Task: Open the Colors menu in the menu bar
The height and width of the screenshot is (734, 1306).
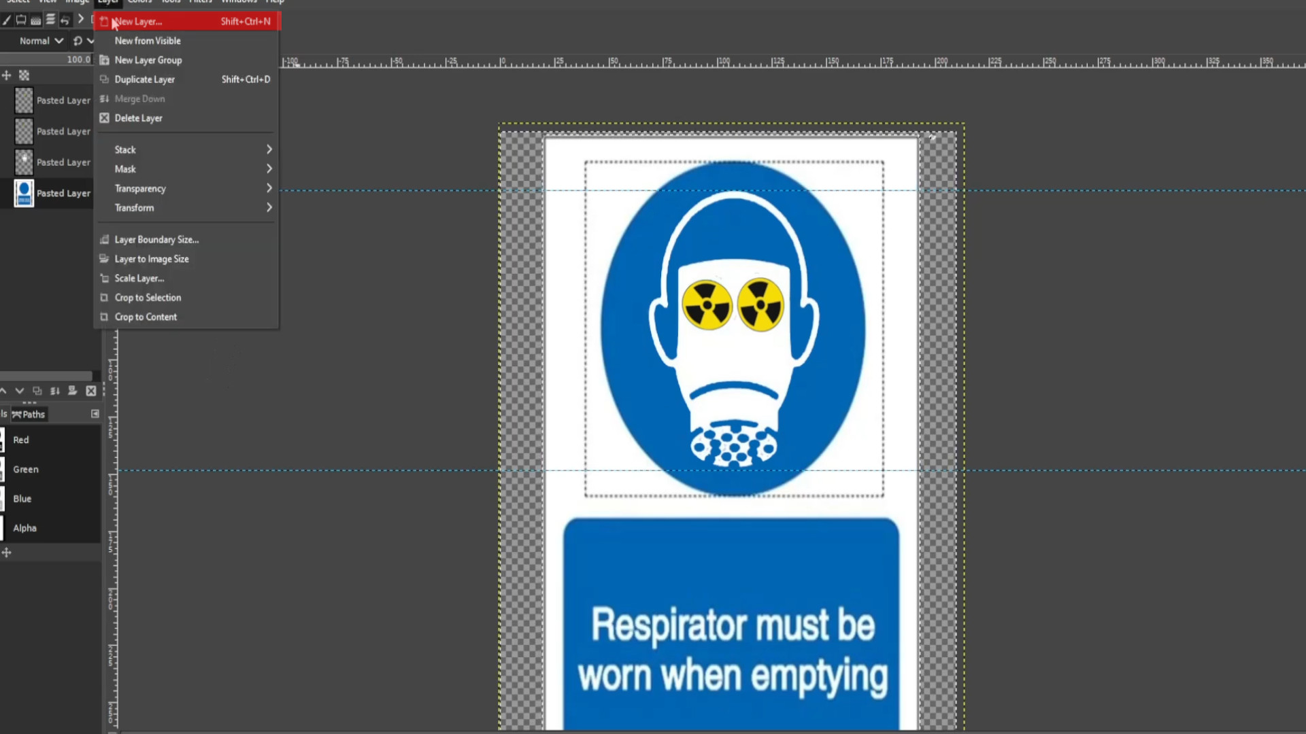Action: [139, 2]
